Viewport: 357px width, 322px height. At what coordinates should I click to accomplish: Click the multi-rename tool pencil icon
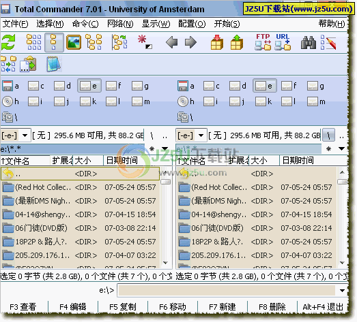point(328,42)
